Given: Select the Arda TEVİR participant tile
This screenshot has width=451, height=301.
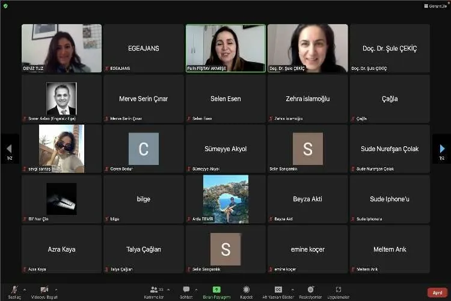Looking at the screenshot, I should click(x=226, y=199).
